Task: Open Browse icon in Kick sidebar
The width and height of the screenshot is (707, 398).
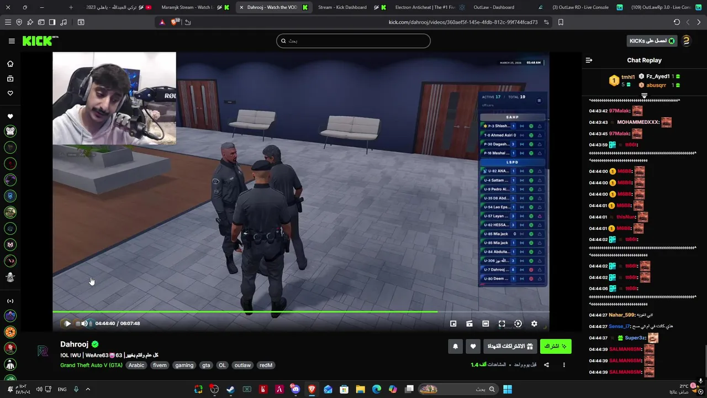Action: (10, 78)
